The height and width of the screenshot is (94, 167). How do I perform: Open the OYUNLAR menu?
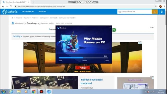[42, 11]
